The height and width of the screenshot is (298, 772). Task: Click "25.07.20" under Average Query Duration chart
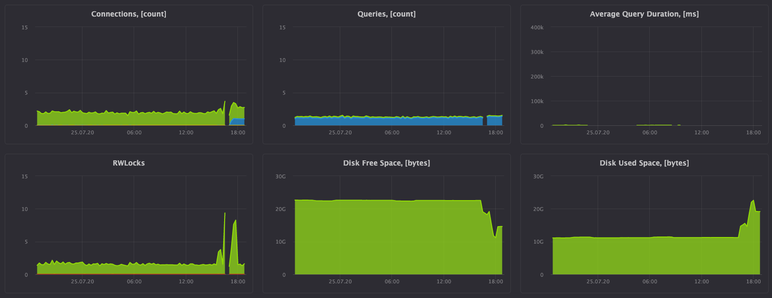(x=598, y=132)
